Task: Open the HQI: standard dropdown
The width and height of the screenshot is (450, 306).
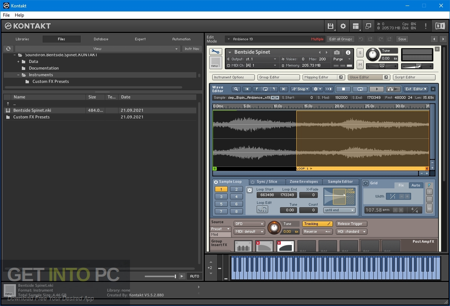Action: [351, 232]
